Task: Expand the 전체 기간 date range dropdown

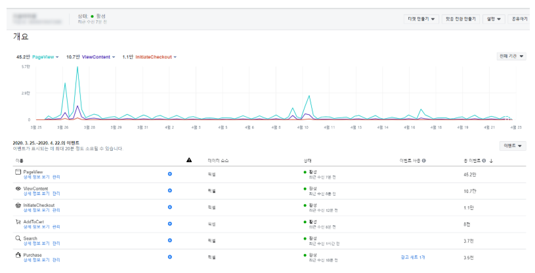Action: click(511, 56)
